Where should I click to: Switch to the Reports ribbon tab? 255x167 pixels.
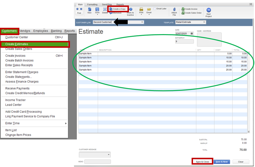click(x=120, y=5)
